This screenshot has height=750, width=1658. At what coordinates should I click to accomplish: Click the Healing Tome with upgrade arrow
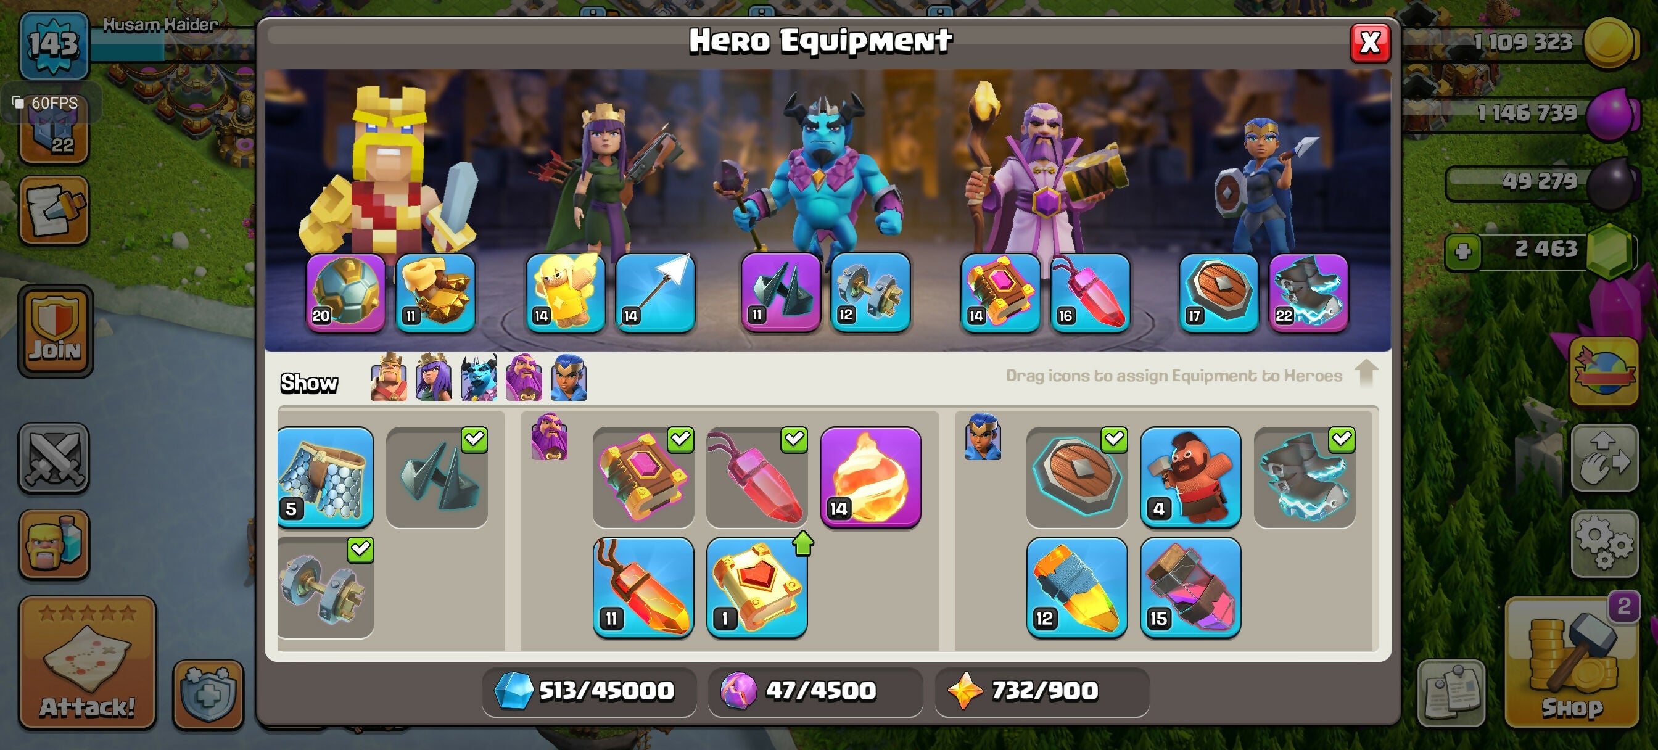(x=757, y=587)
